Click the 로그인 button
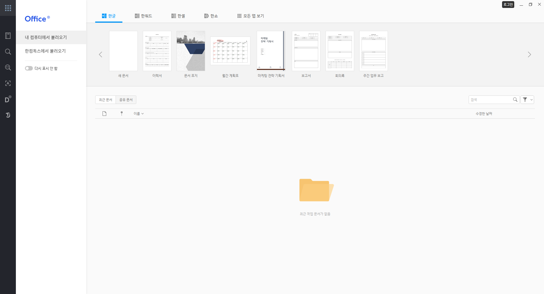 tap(508, 5)
